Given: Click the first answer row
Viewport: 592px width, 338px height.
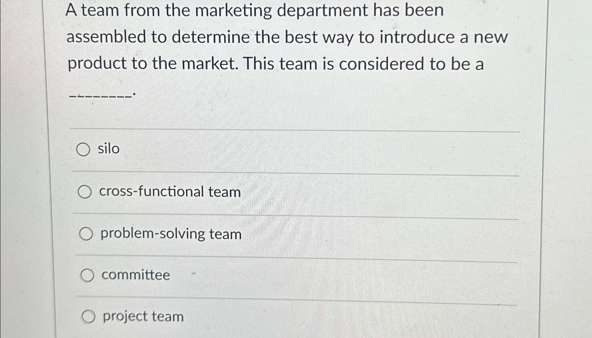Looking at the screenshot, I should click(x=294, y=149).
